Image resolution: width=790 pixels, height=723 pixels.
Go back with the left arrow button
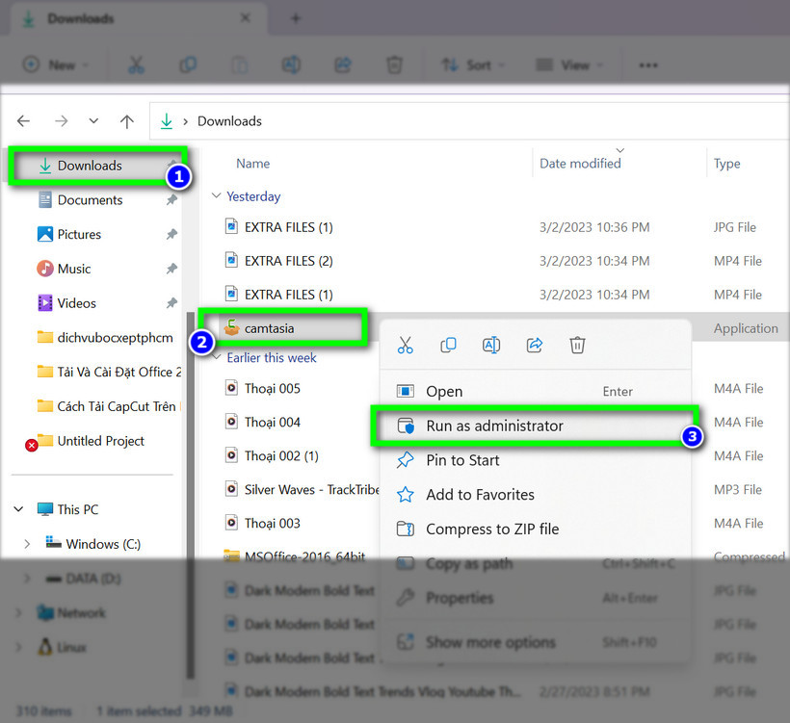(x=24, y=121)
